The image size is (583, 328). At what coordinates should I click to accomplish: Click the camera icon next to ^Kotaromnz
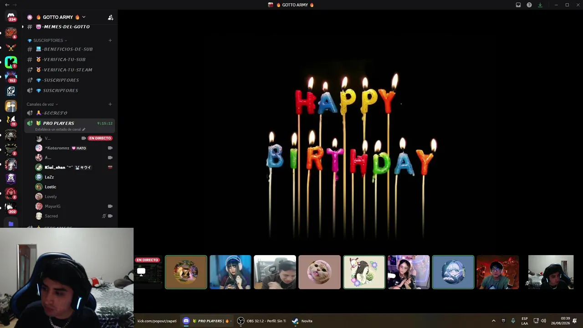110,148
